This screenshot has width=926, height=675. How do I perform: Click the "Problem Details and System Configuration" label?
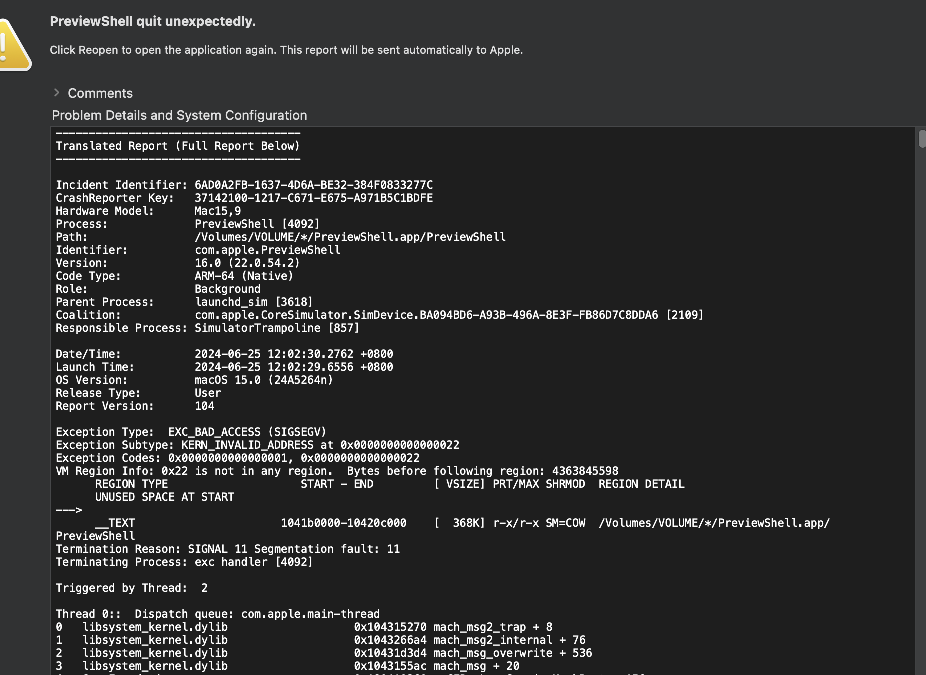(x=179, y=115)
